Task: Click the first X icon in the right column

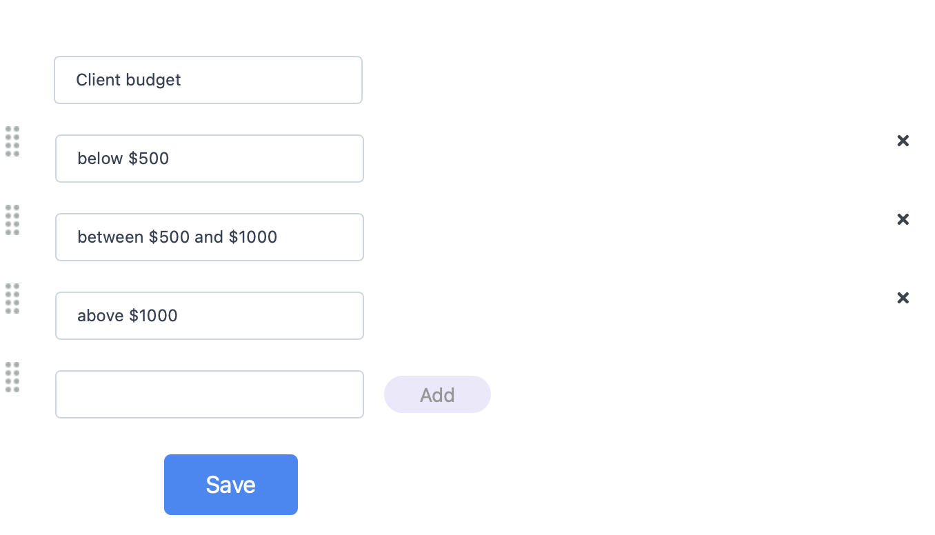Action: pyautogui.click(x=903, y=141)
